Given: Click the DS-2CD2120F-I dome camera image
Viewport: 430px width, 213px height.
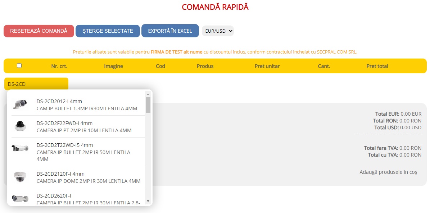Looking at the screenshot, I should [x=20, y=177].
